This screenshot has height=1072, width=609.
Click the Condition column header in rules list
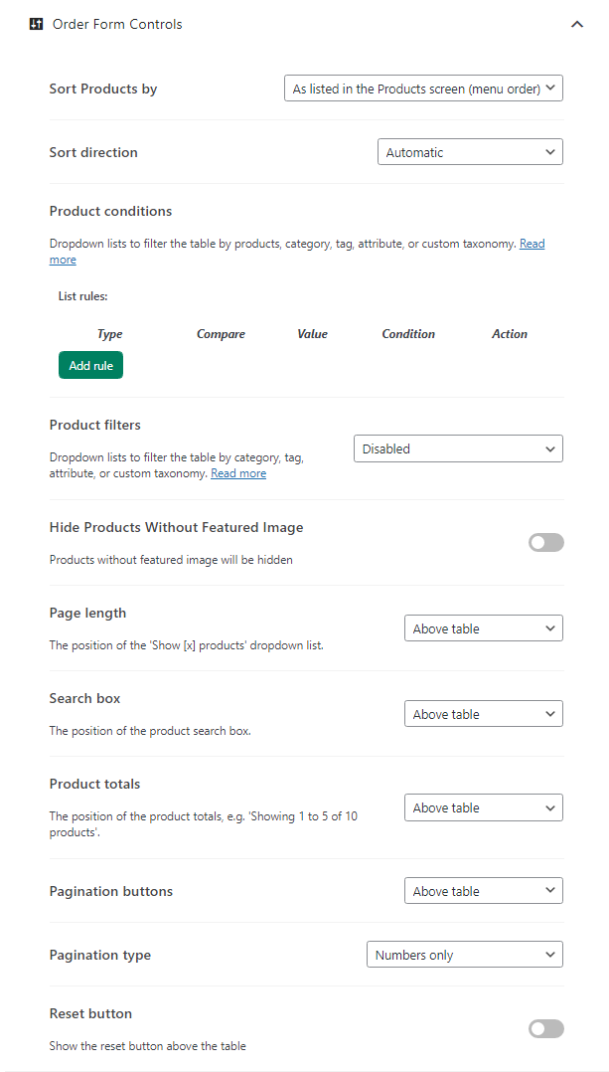pyautogui.click(x=408, y=334)
